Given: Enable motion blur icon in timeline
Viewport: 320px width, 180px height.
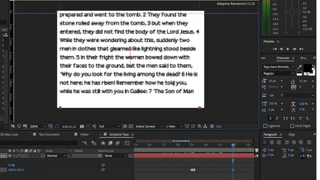Looking at the screenshot, I should (x=117, y=143).
